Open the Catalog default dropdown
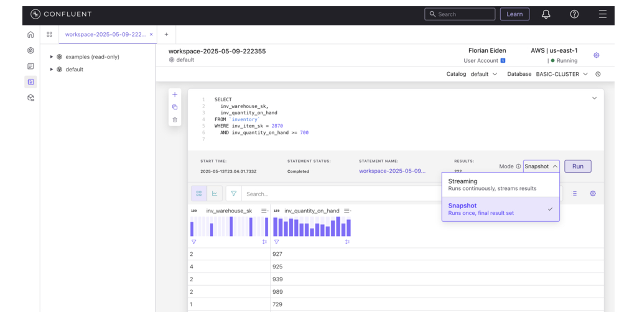Viewport: 637px width, 318px height. (x=484, y=75)
